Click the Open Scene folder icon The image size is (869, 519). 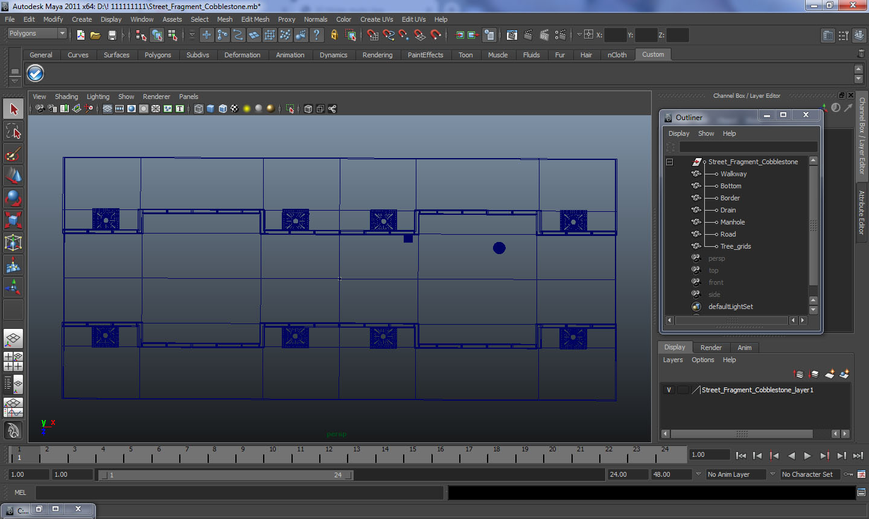pos(95,35)
